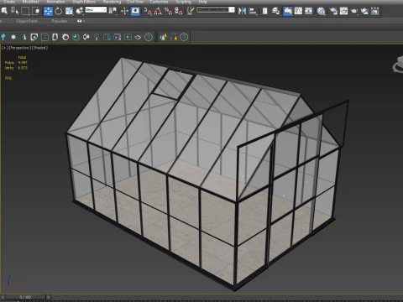Toggle 3D Snaps
This screenshot has width=403, height=302.
(148, 11)
